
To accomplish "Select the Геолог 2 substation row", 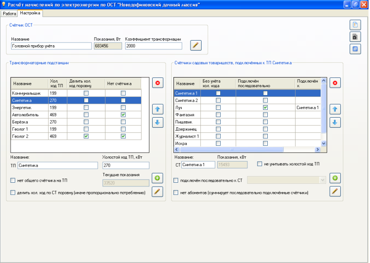I will [76, 136].
